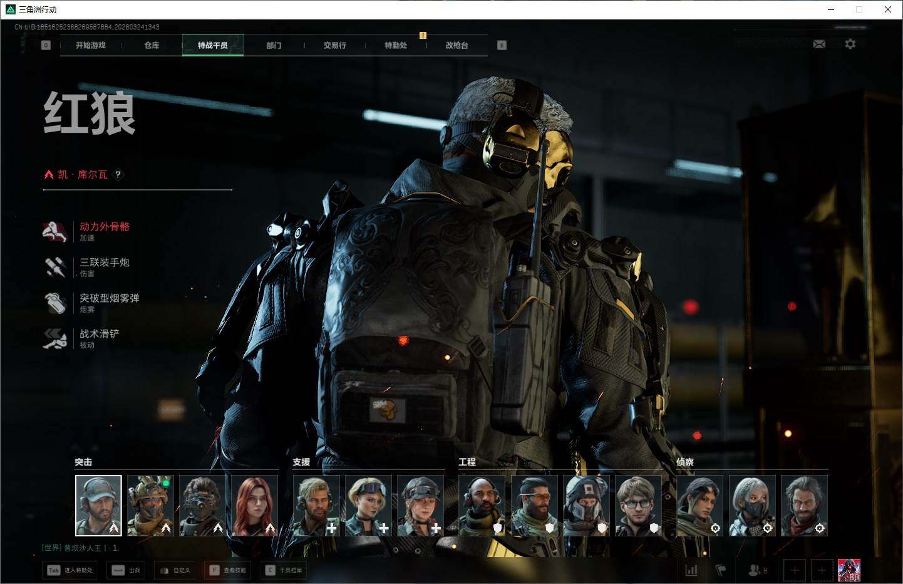Image resolution: width=903 pixels, height=584 pixels.
Task: Click the 侦察 class heading
Action: click(685, 462)
